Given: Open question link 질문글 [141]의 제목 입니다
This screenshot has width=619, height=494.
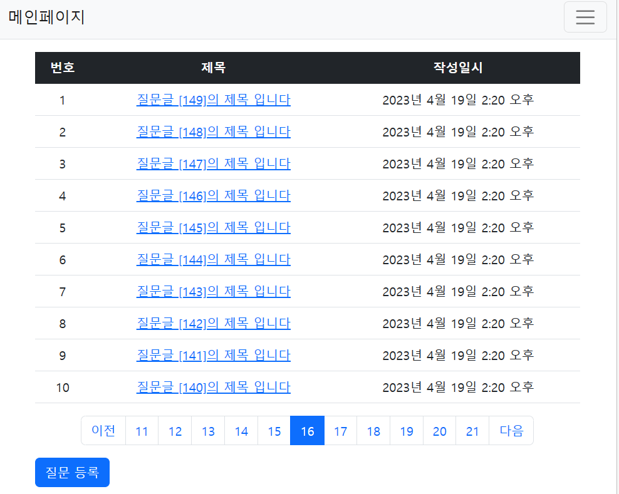Looking at the screenshot, I should coord(213,356).
